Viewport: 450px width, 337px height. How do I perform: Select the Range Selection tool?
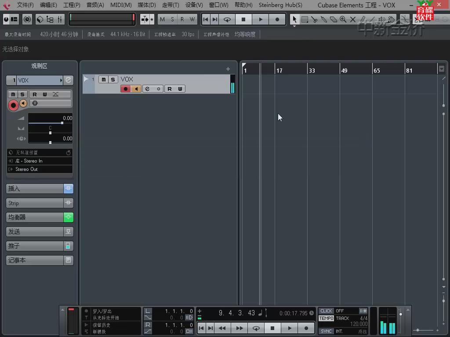[305, 19]
